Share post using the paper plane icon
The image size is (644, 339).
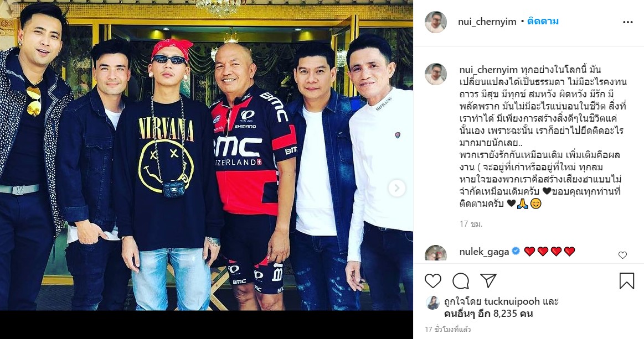488,281
